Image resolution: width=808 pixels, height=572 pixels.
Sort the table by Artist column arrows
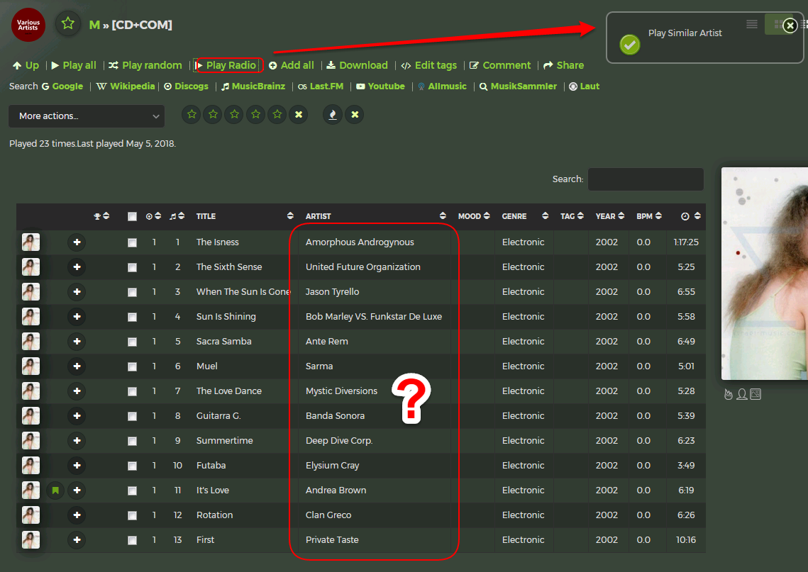443,216
